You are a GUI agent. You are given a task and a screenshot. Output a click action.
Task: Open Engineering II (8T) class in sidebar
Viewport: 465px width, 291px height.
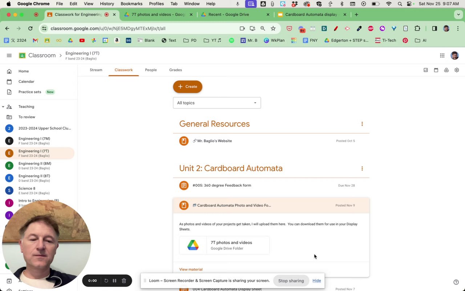click(37, 178)
